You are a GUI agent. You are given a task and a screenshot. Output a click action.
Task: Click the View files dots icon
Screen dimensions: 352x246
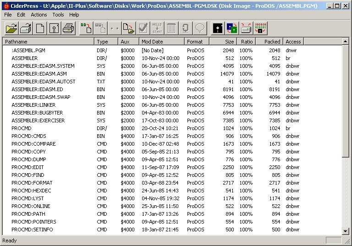pyautogui.click(x=115, y=28)
